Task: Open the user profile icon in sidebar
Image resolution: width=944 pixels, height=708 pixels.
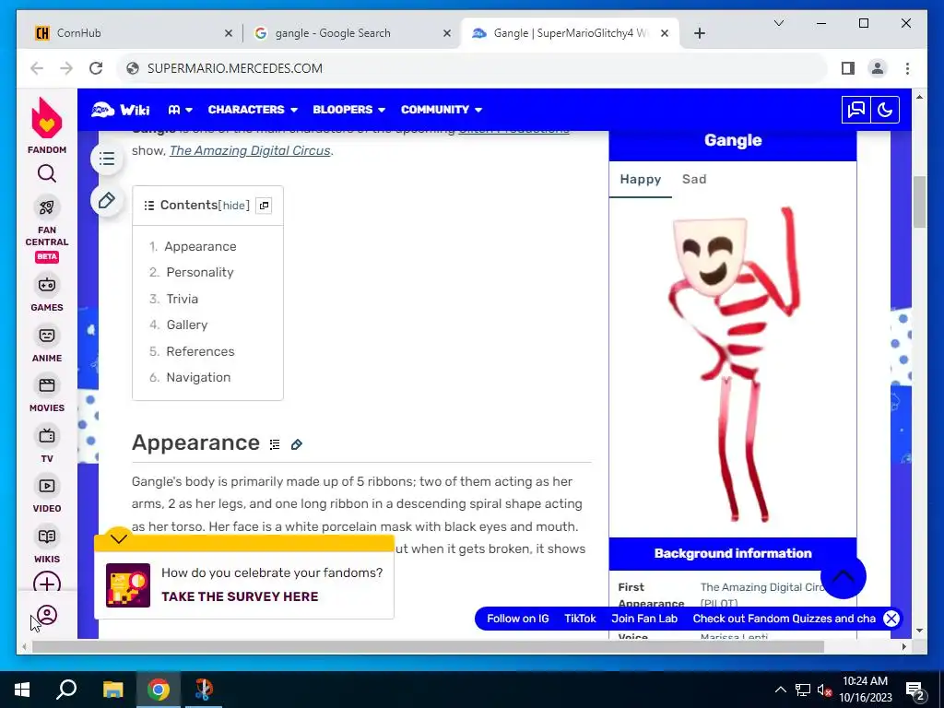Action: (47, 615)
